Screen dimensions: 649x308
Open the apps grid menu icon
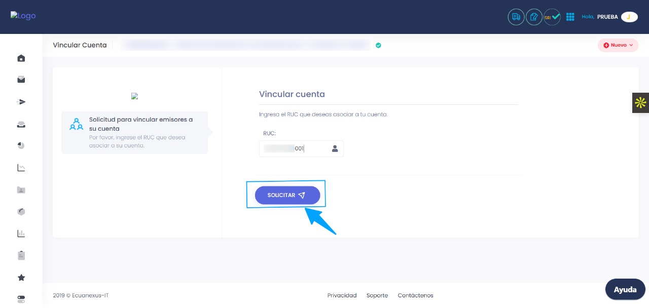570,17
